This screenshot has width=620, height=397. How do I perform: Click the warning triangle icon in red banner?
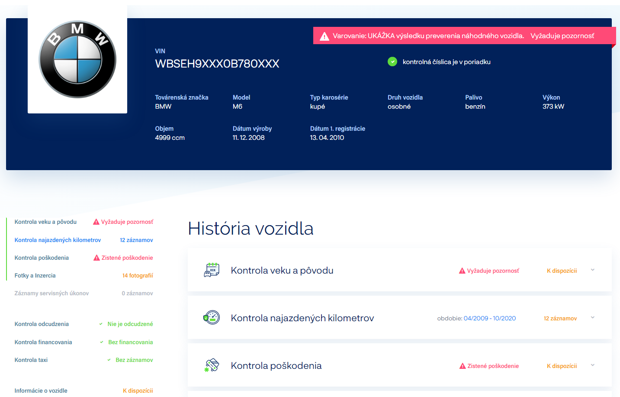[324, 36]
